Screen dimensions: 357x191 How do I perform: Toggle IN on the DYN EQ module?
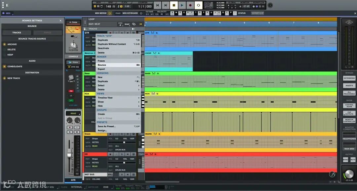click(69, 67)
